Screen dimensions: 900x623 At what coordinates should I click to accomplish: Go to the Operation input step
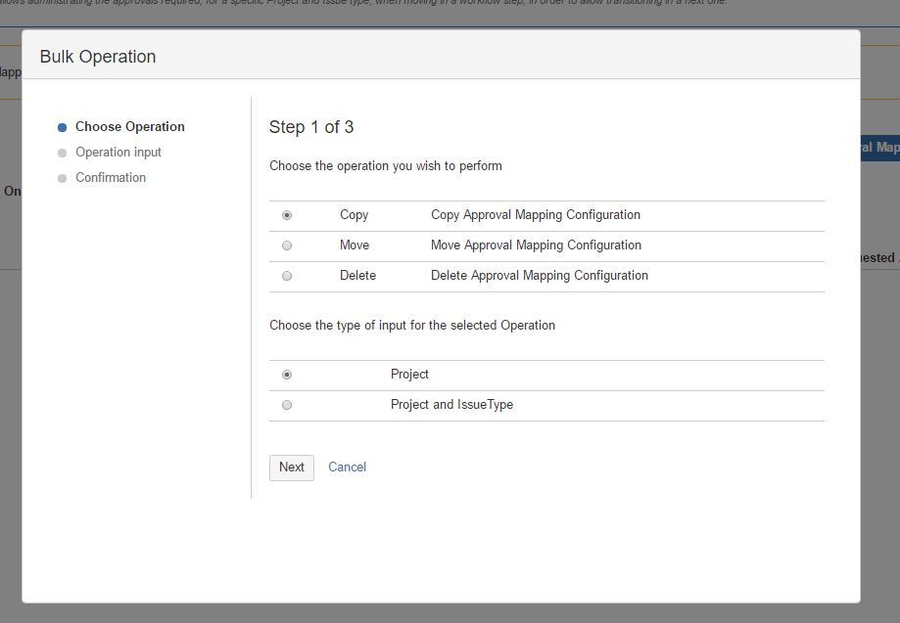(118, 153)
